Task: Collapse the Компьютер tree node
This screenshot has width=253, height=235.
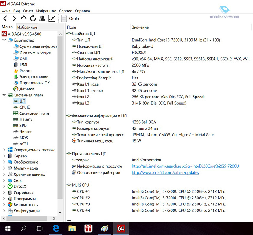Action: click(x=4, y=40)
